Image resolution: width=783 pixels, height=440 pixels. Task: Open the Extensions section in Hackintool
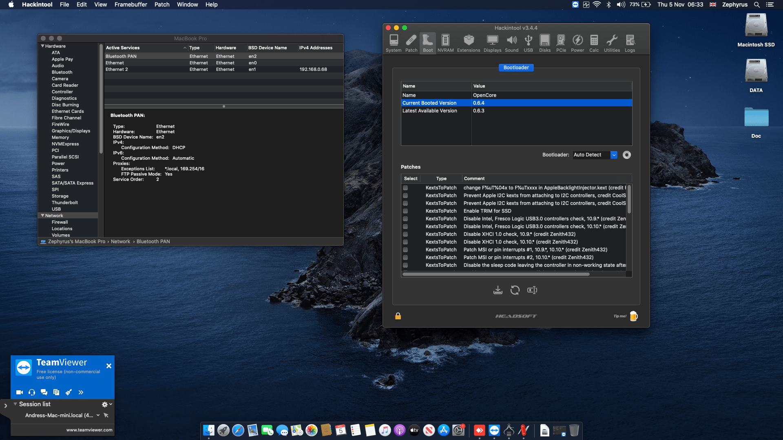tap(469, 43)
